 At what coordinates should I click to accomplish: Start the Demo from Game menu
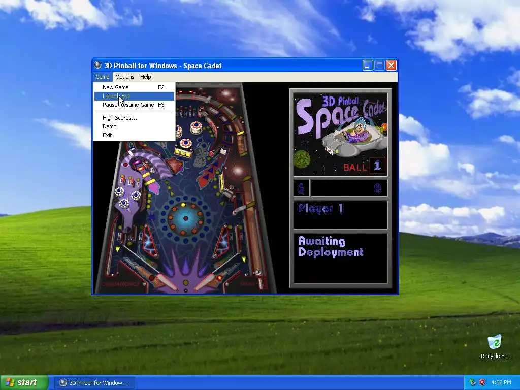pyautogui.click(x=134, y=126)
